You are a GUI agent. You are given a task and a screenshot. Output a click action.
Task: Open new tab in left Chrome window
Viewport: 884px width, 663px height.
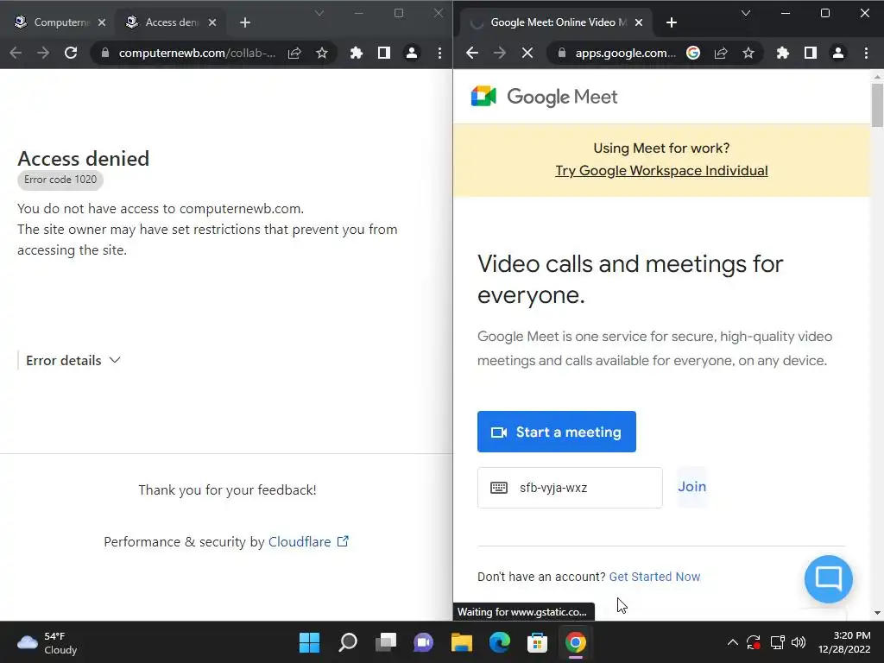pyautogui.click(x=244, y=22)
